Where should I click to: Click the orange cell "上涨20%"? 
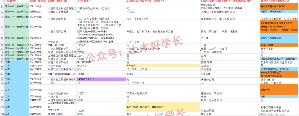[x=279, y=90]
